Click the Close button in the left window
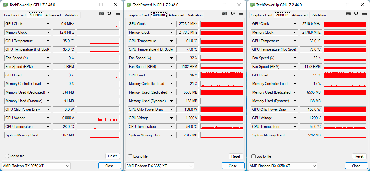The width and height of the screenshot is (370, 171). tap(110, 166)
